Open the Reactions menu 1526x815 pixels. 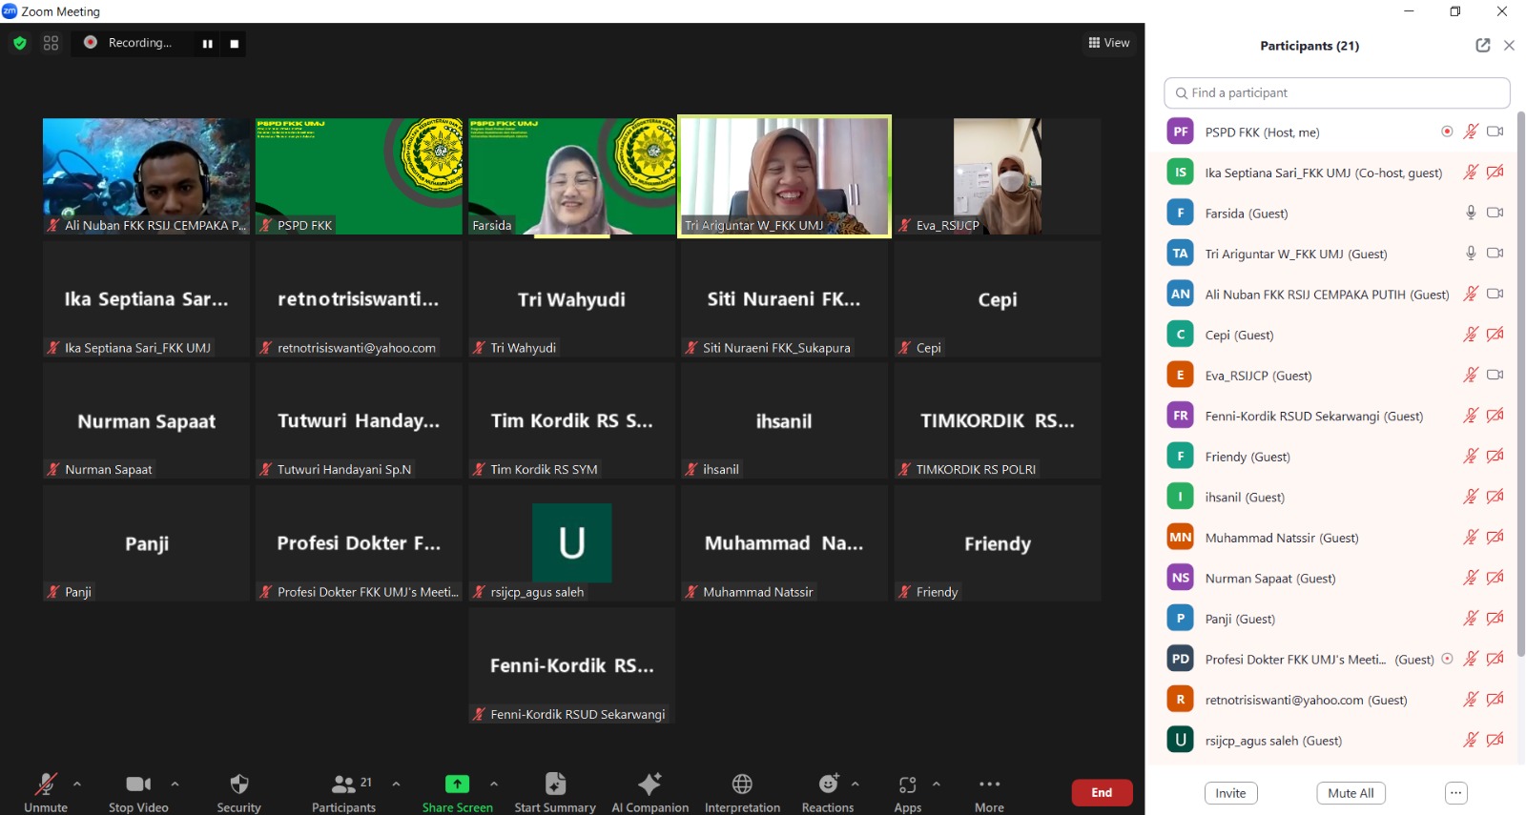(x=828, y=792)
